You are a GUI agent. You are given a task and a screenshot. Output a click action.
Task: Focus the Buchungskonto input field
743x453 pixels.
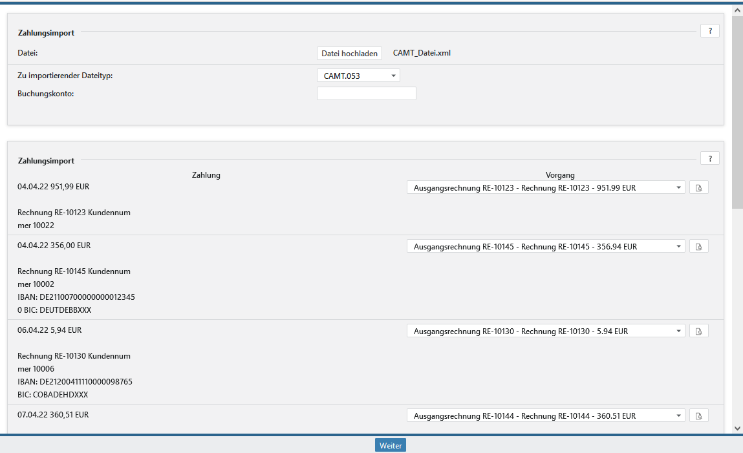(366, 94)
